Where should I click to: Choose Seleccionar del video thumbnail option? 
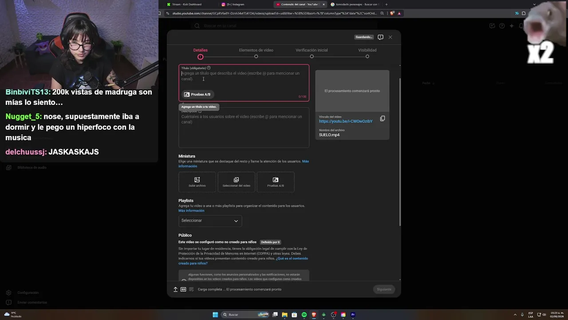(x=236, y=182)
